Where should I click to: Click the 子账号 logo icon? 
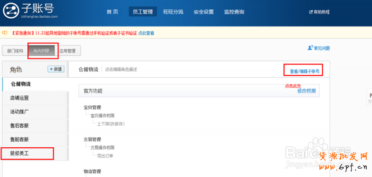(11, 11)
